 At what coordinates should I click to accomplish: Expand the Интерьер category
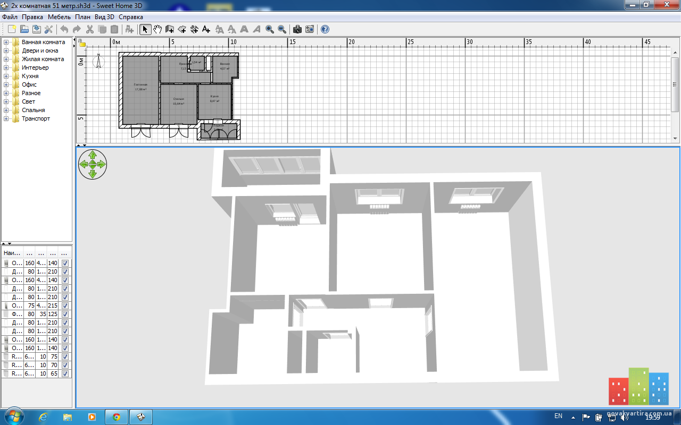(x=6, y=67)
